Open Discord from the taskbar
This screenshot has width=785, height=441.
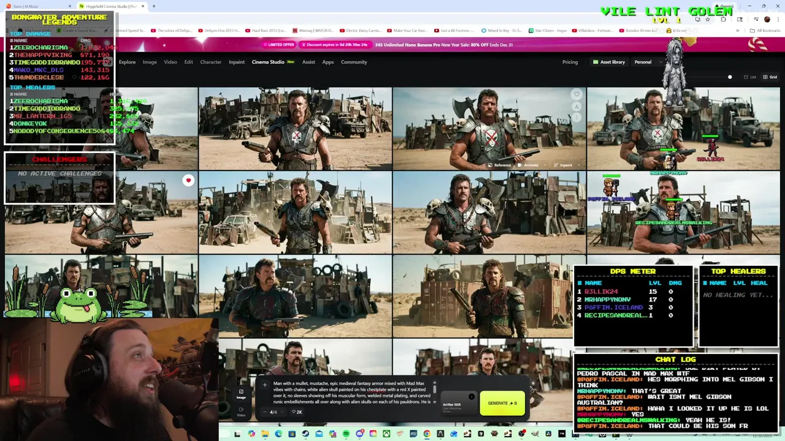[360, 434]
